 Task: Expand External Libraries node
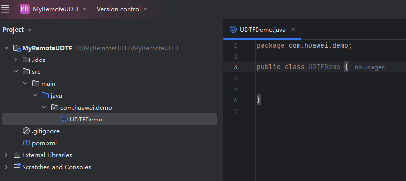(6, 155)
